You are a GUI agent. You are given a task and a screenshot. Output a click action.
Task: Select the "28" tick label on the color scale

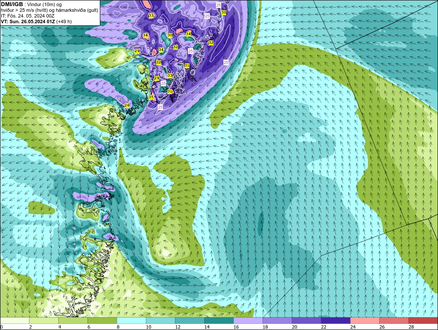pos(411,327)
